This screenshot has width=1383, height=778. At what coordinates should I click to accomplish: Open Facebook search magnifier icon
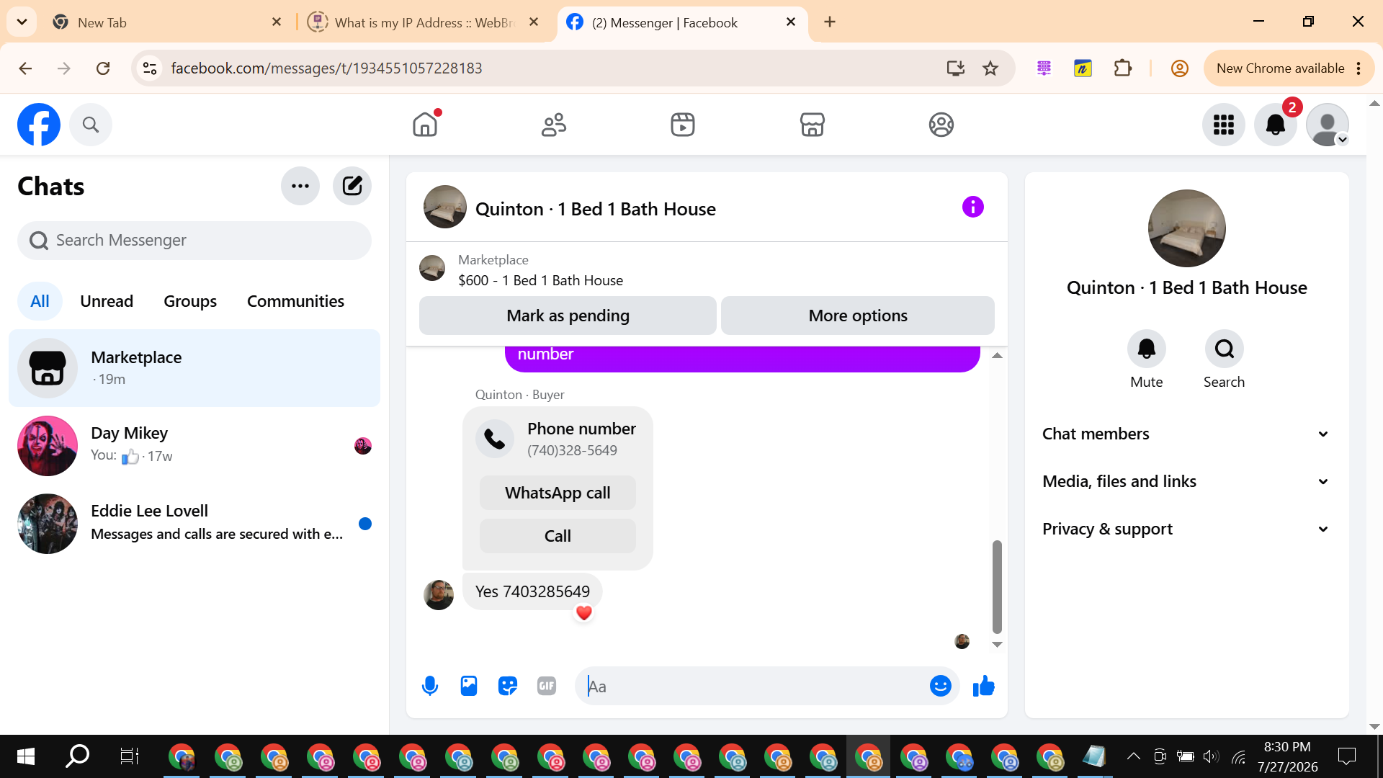point(91,125)
